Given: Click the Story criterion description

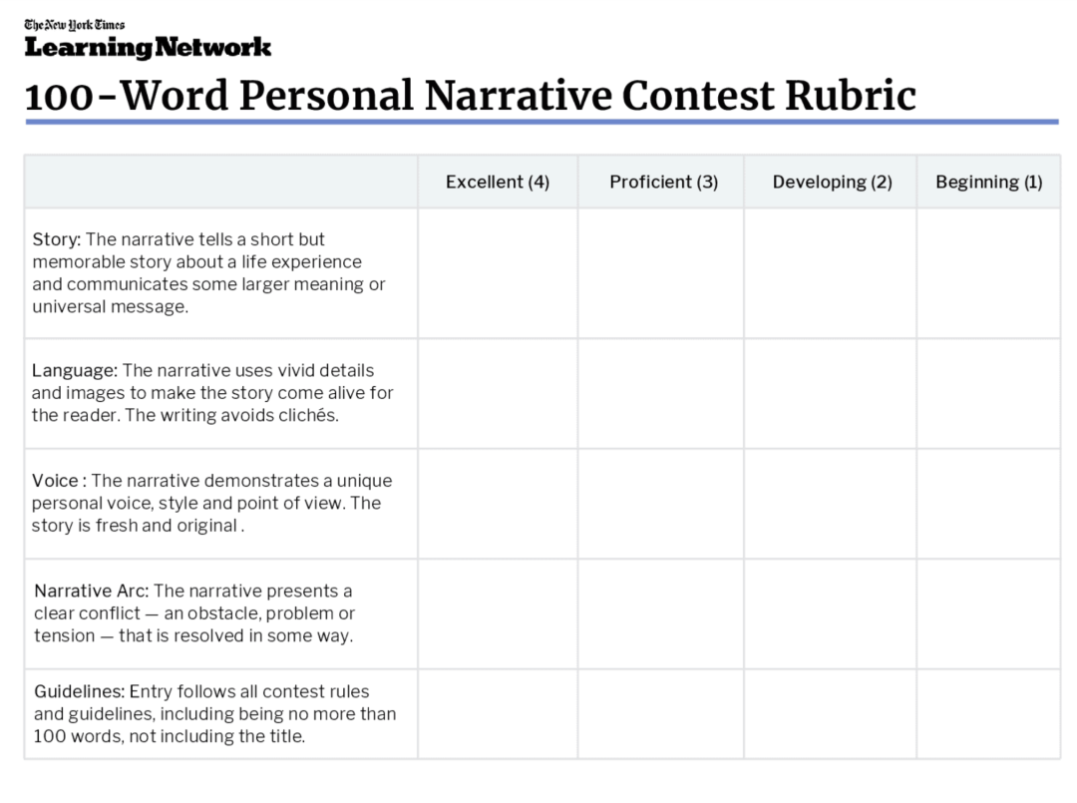Looking at the screenshot, I should pos(208,272).
